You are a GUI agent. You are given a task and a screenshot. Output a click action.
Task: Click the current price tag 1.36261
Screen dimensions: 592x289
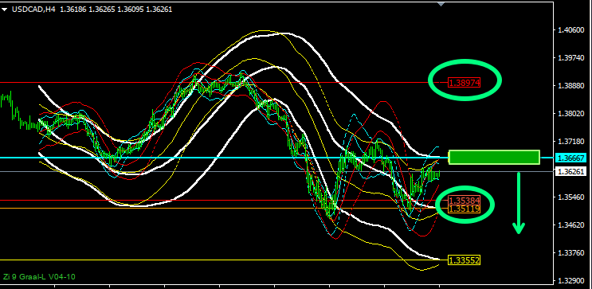tap(570, 172)
